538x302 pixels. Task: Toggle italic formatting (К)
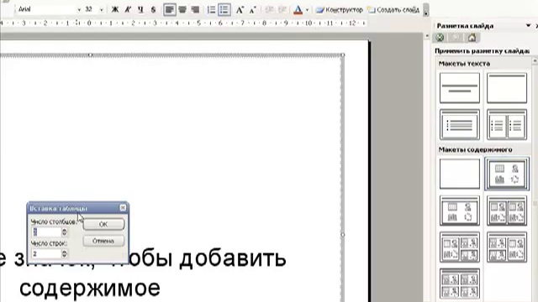(128, 9)
